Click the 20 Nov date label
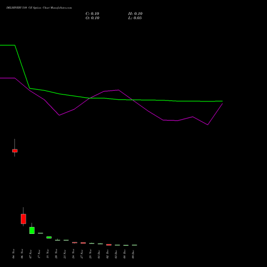This screenshot has width=267, height=267. [56, 254]
